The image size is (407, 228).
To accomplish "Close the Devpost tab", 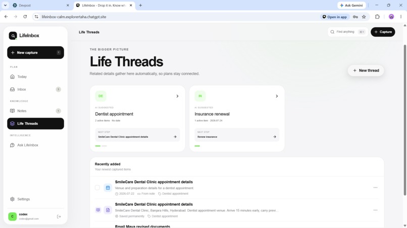I will [x=68, y=5].
